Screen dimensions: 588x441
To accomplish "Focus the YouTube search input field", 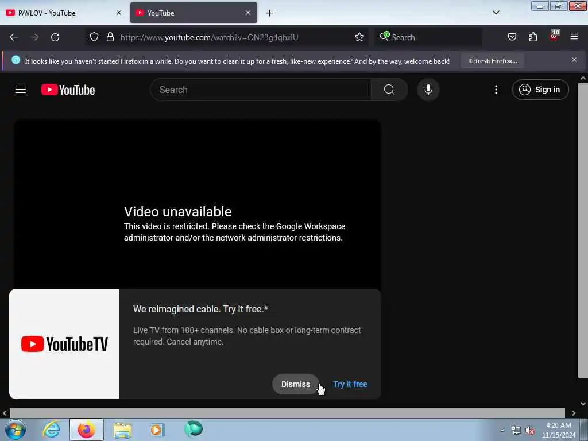I will point(260,90).
